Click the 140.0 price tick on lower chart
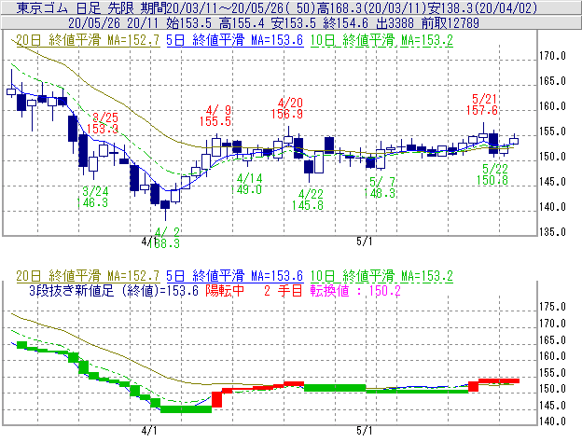Image resolution: width=582 pixels, height=442 pixels. pos(552,421)
